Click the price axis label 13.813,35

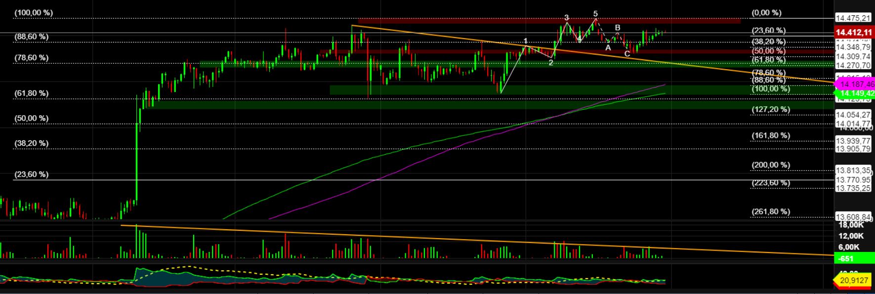pyautogui.click(x=853, y=170)
